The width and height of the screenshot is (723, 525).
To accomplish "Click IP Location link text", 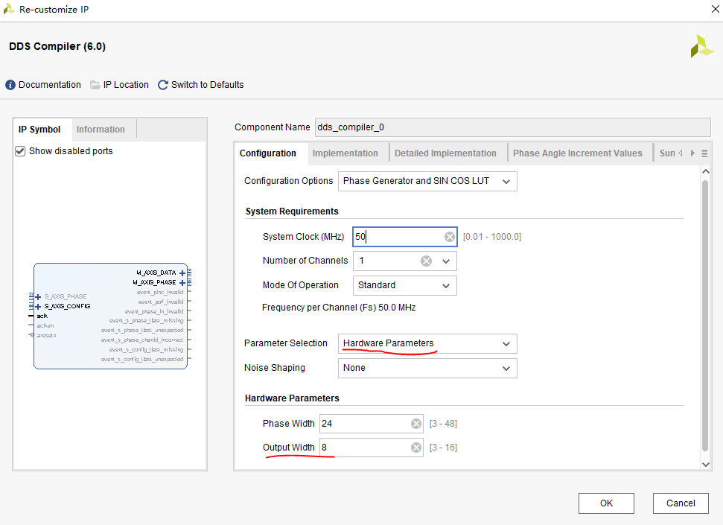I will point(126,85).
